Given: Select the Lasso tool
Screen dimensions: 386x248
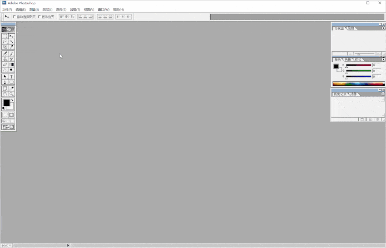Looking at the screenshot, I should (x=5, y=42).
